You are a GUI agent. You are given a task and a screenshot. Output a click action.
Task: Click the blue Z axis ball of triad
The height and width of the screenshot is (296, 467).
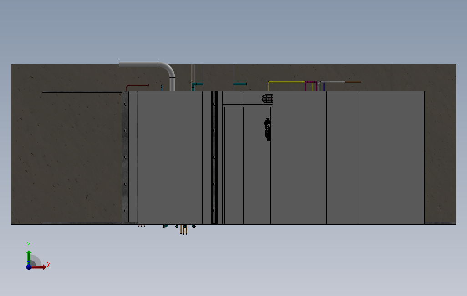[x=29, y=267]
